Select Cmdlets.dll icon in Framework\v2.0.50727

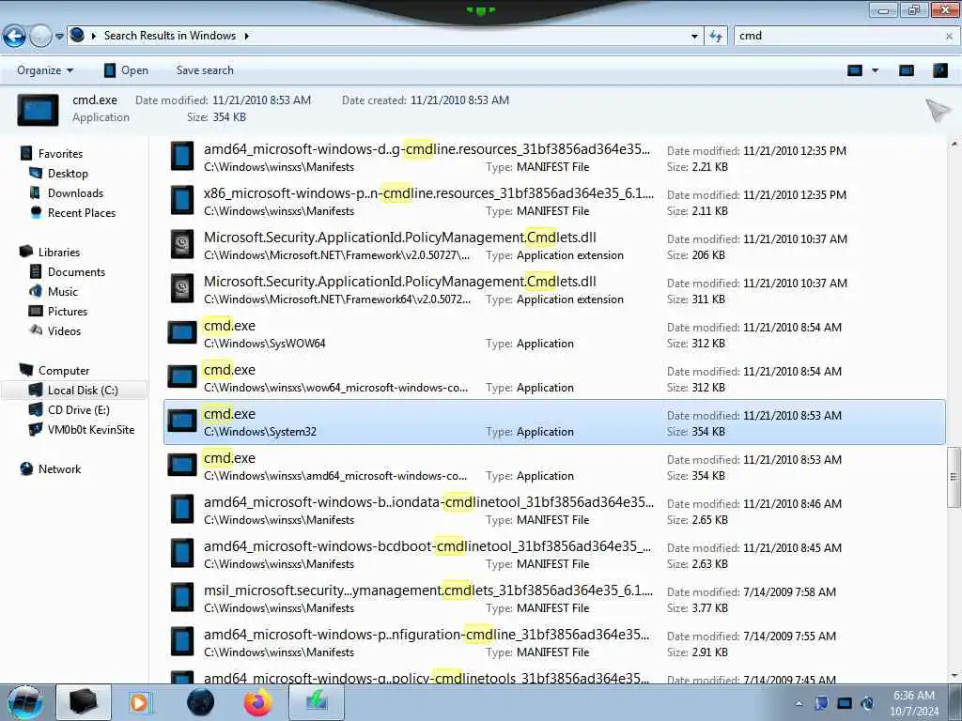click(x=182, y=245)
